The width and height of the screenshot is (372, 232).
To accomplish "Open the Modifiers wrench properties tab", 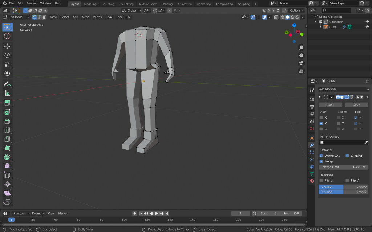I will 312,145.
